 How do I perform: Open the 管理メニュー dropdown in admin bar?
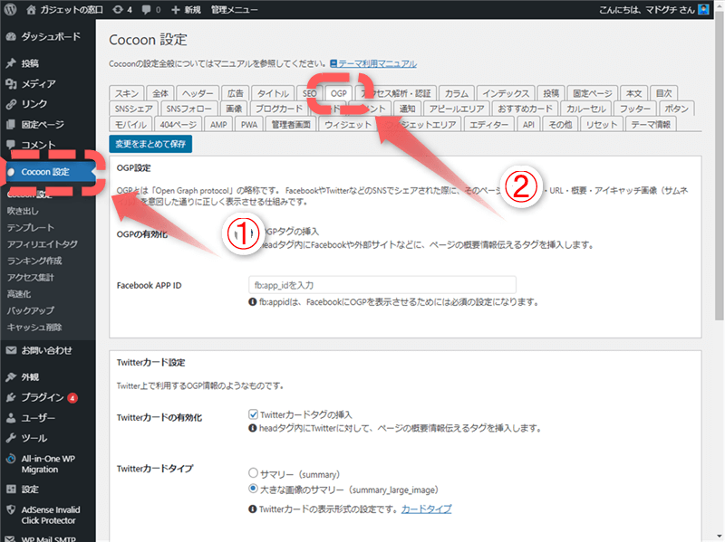tap(235, 10)
